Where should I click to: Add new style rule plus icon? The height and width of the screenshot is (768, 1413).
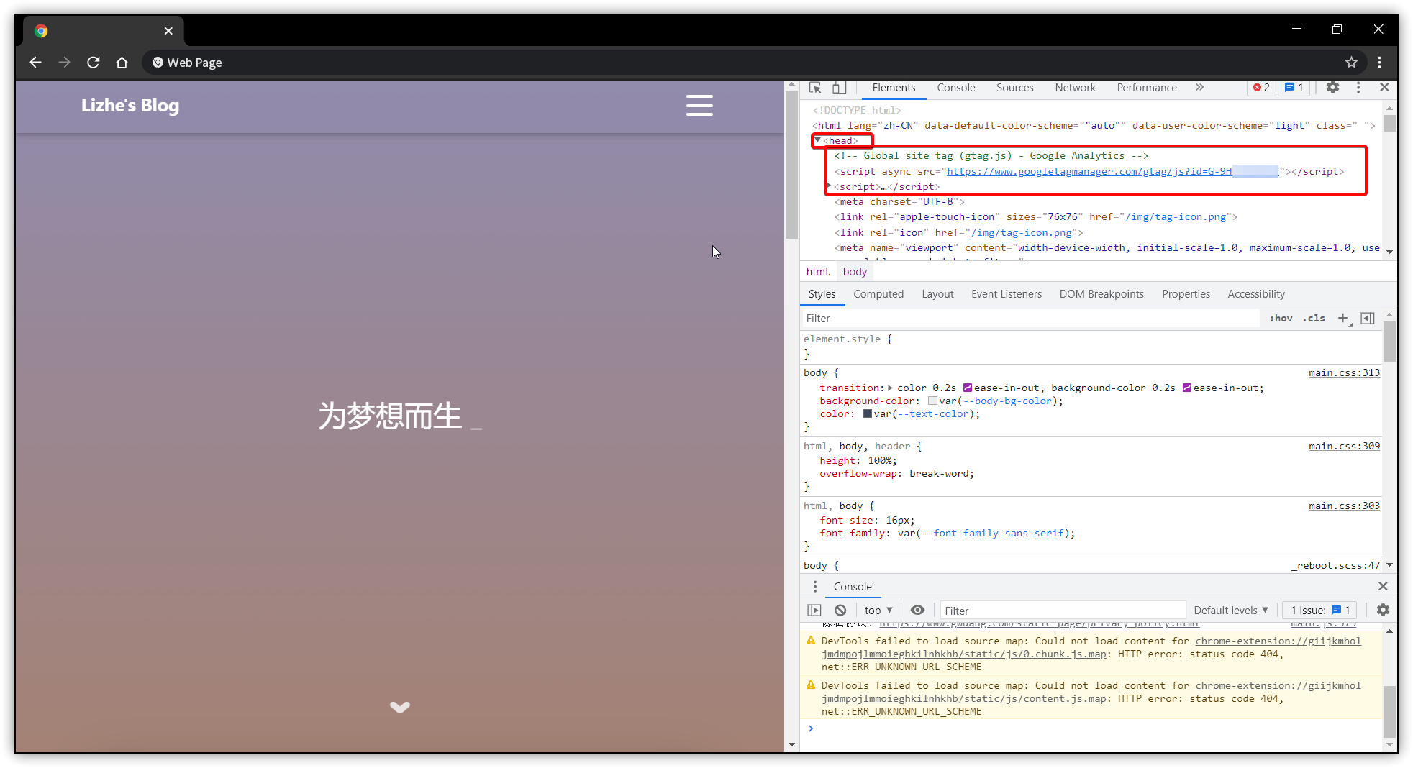(1343, 318)
